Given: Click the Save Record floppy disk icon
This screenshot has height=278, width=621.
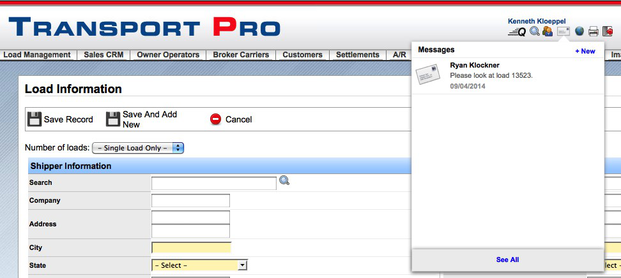Looking at the screenshot, I should [x=34, y=119].
